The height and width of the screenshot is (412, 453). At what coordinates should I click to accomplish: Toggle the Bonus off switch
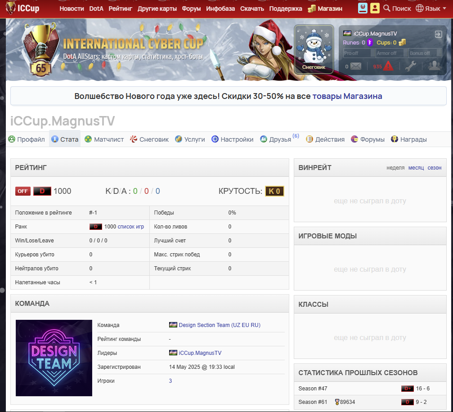tap(425, 53)
